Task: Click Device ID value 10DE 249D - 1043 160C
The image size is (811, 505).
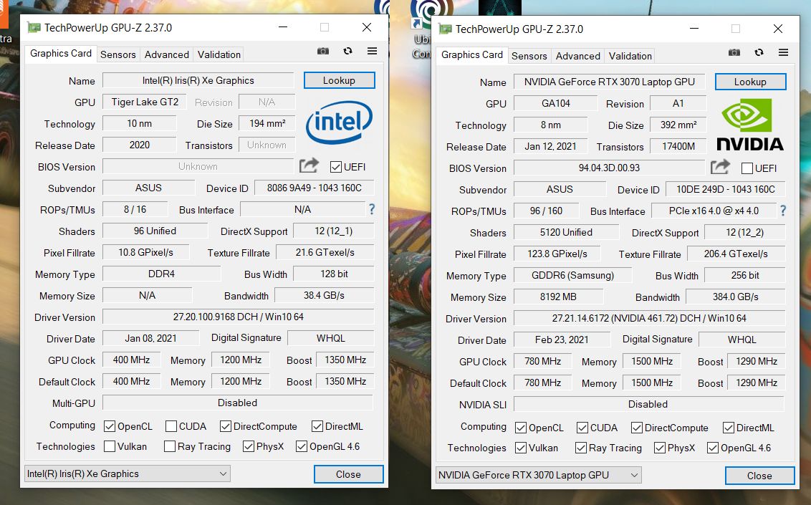Action: pyautogui.click(x=726, y=189)
